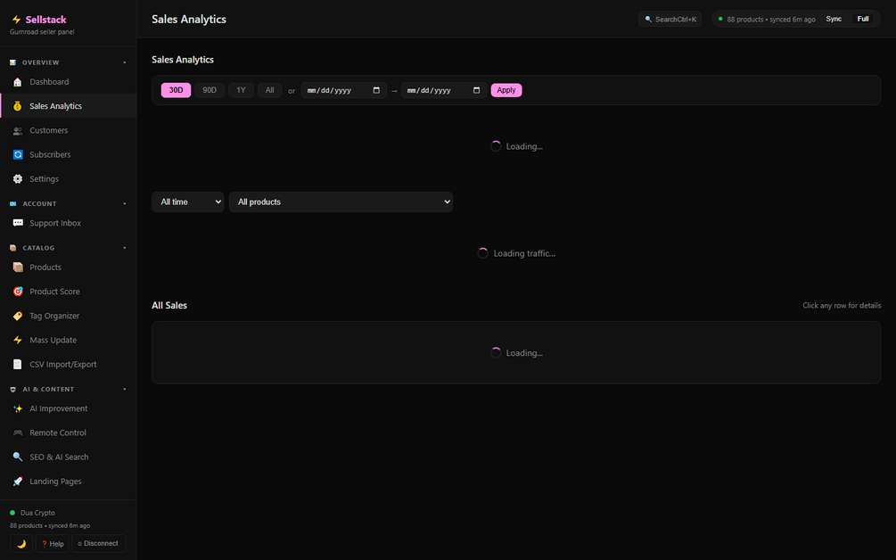Screen dimensions: 896x560
Task: Open Support Inbox page
Action: tap(68, 223)
